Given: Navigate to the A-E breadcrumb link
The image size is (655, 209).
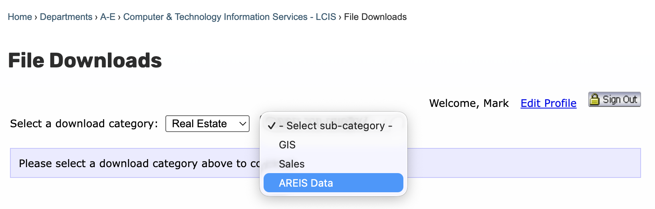Looking at the screenshot, I should (x=107, y=17).
